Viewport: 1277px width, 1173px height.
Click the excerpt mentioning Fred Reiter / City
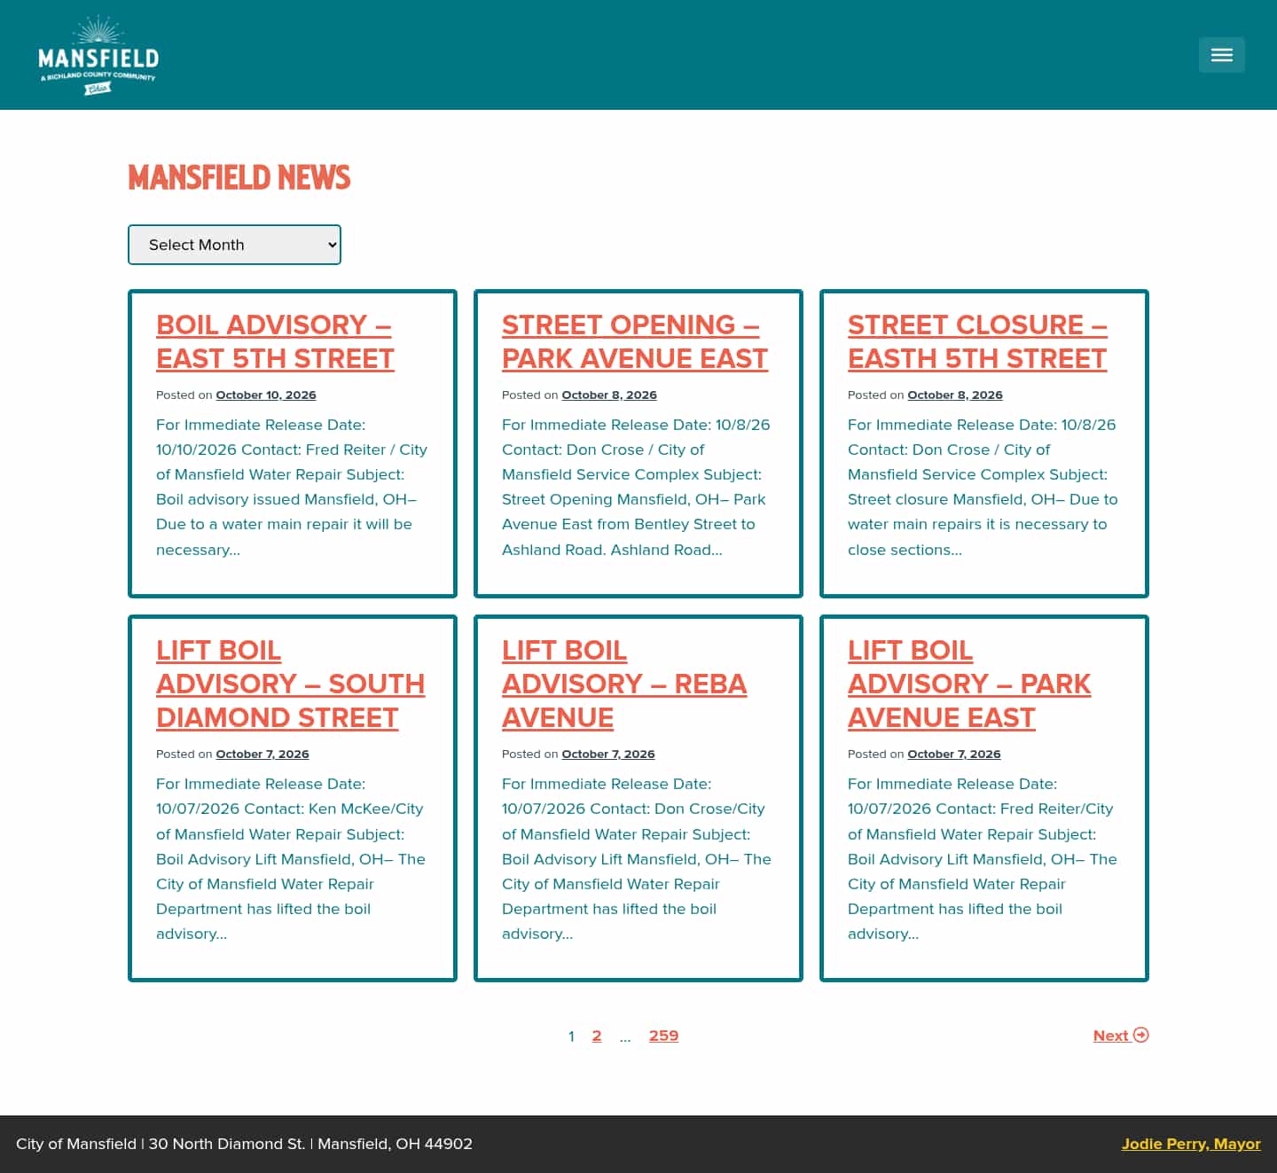(292, 487)
